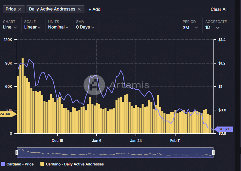This screenshot has width=241, height=171.
Task: Open the Aggregate 1D dropdown
Action: [x=212, y=28]
